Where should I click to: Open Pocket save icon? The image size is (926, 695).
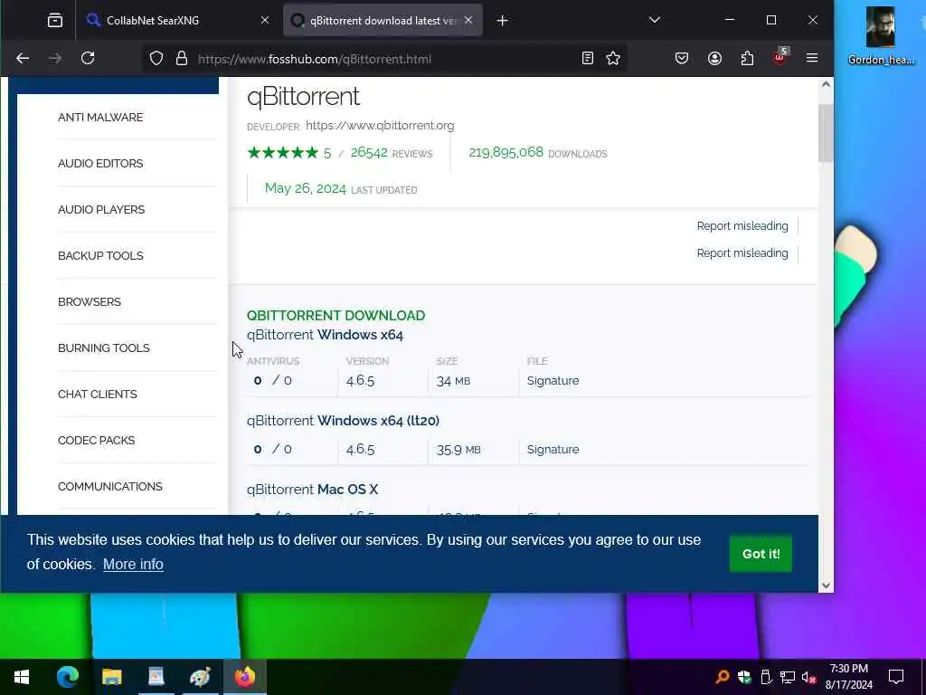pos(682,58)
